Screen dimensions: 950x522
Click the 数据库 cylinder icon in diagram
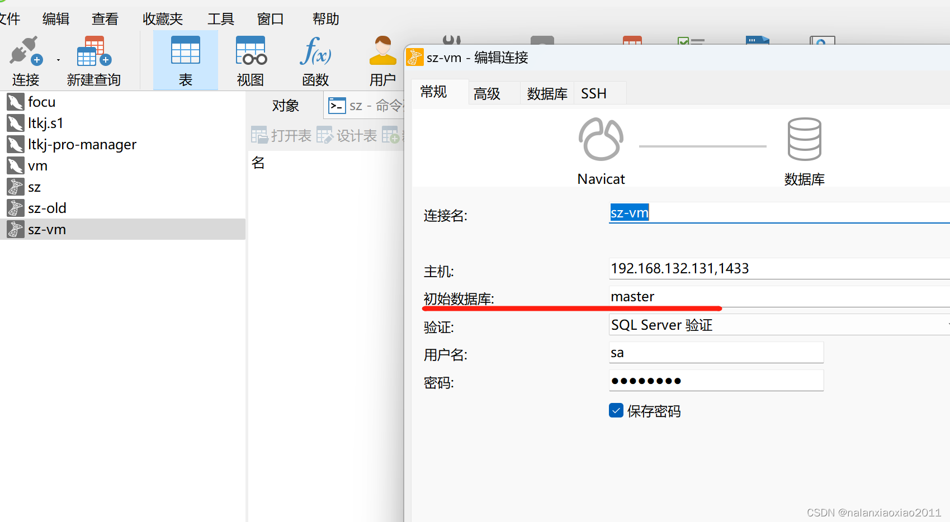click(x=805, y=139)
